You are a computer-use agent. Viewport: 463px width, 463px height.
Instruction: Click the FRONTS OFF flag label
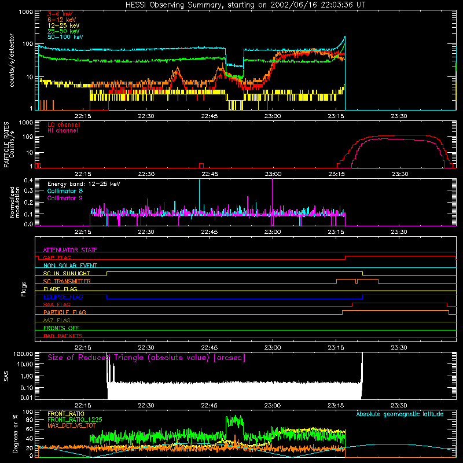pyautogui.click(x=61, y=328)
